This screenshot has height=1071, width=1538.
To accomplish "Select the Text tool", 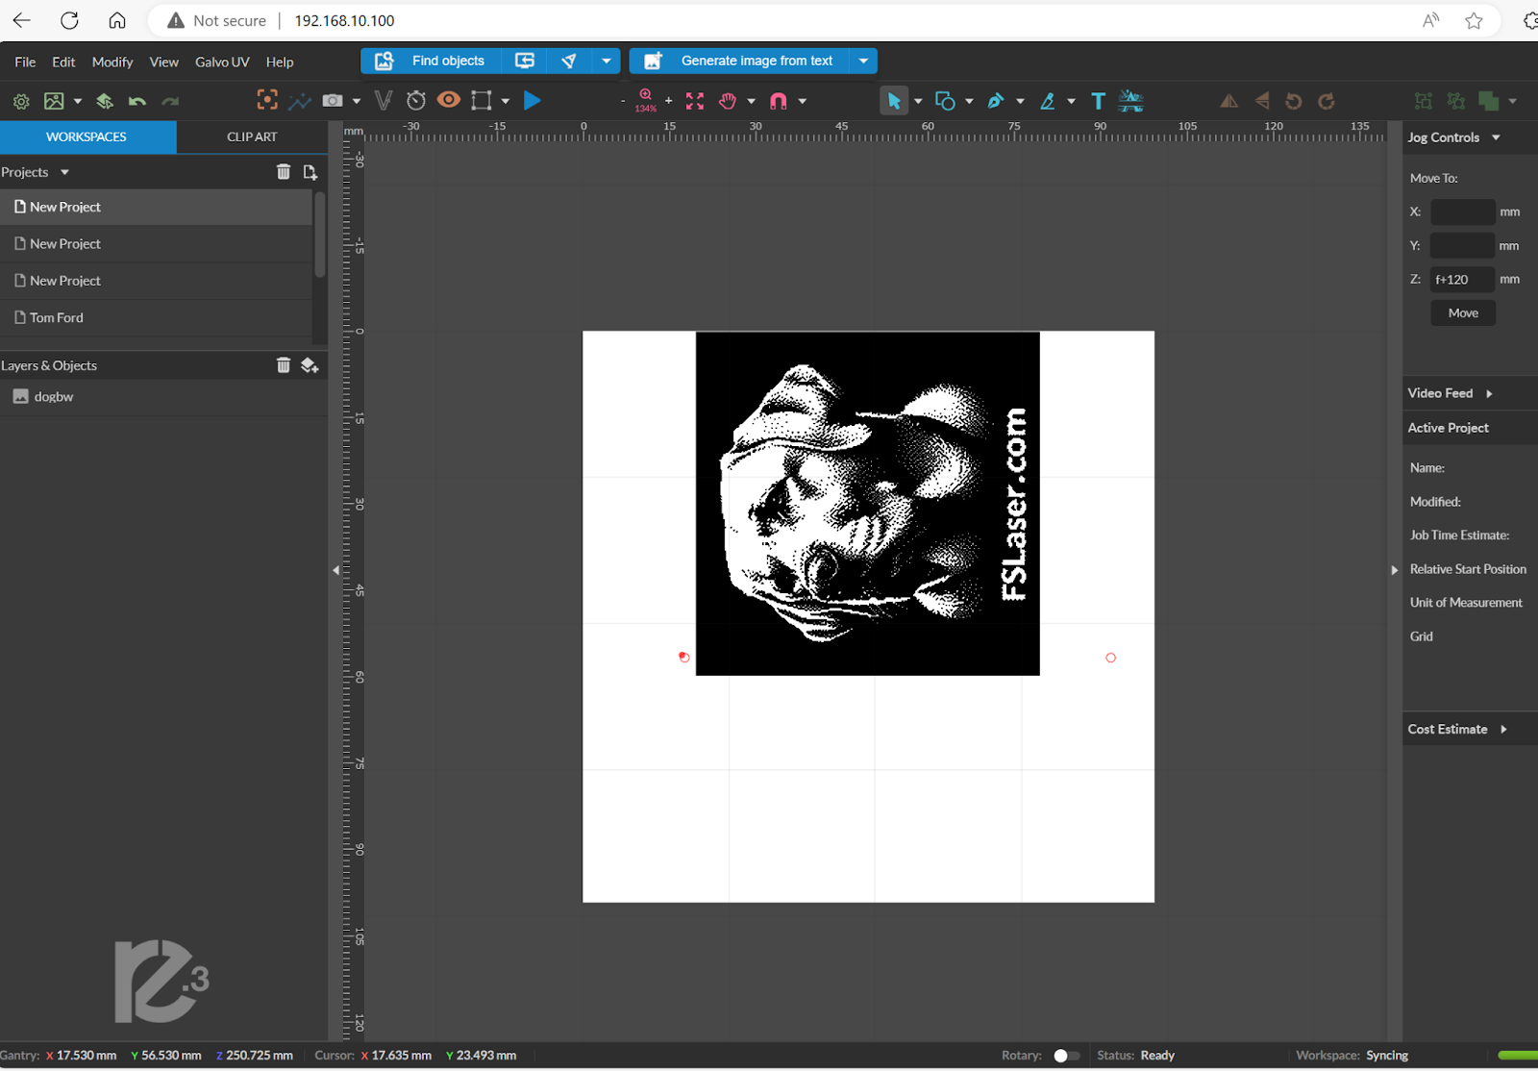I will pyautogui.click(x=1098, y=101).
